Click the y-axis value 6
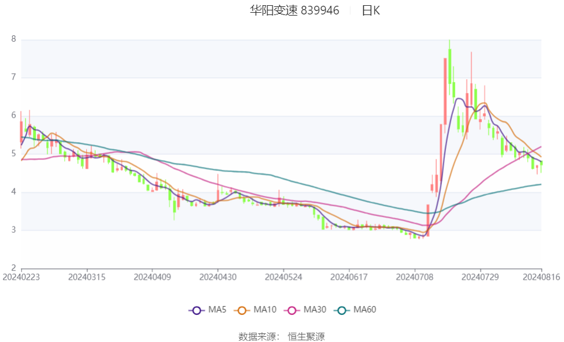 pyautogui.click(x=14, y=115)
